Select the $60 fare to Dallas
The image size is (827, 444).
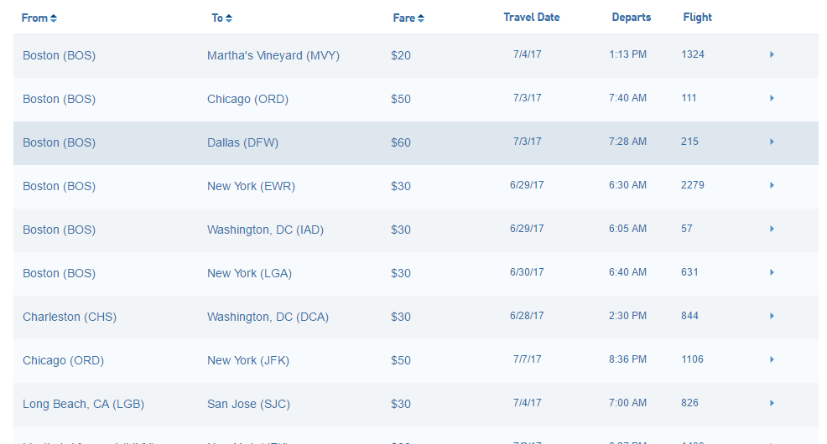pyautogui.click(x=401, y=142)
